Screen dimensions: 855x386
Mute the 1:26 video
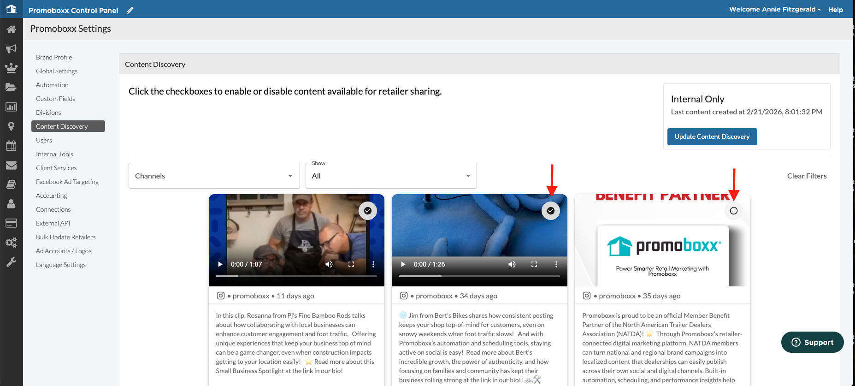pyautogui.click(x=512, y=264)
